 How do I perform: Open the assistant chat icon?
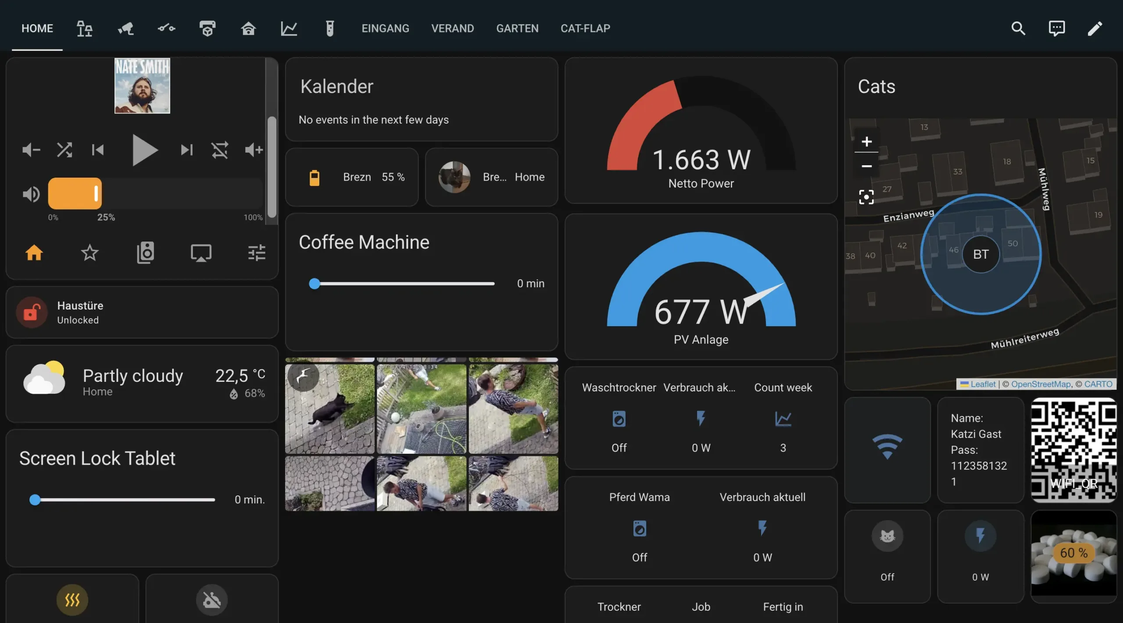pos(1056,28)
